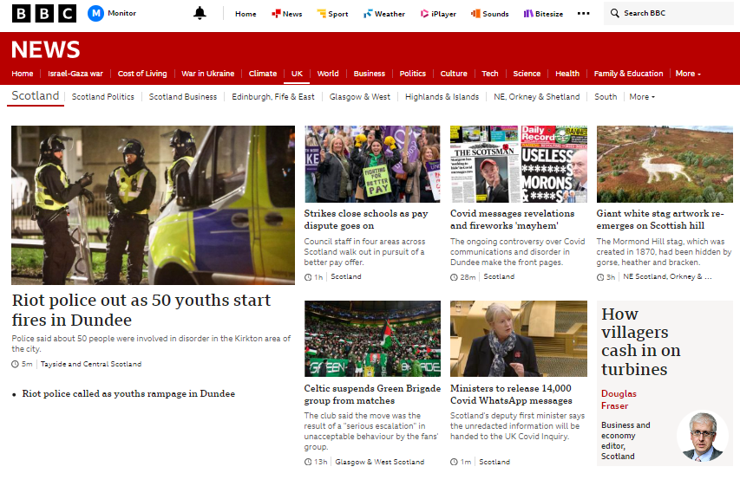The width and height of the screenshot is (740, 486).
Task: Click Tayside and Central Scotland tag
Action: tap(91, 364)
